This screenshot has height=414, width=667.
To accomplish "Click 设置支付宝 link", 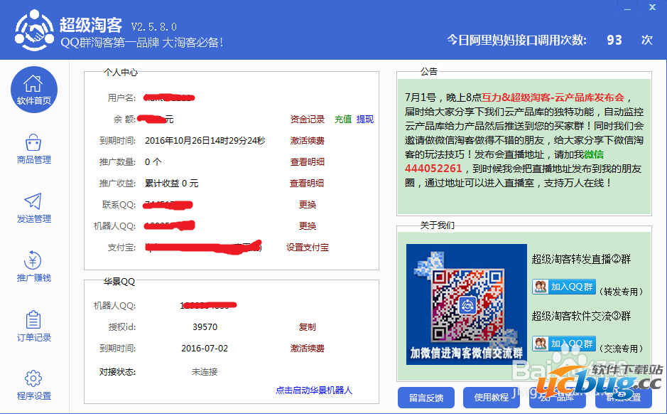I will (307, 248).
